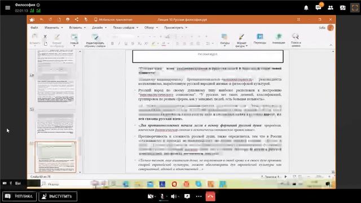Open the Анимации animations panel
Screen dimensions: 361x203
[x=279, y=39]
